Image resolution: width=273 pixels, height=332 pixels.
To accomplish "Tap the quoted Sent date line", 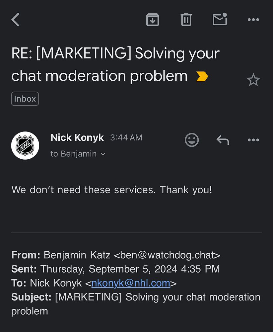I will [115, 269].
